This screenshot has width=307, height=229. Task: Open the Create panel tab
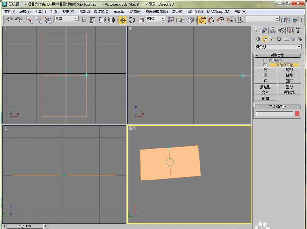[x=256, y=30]
